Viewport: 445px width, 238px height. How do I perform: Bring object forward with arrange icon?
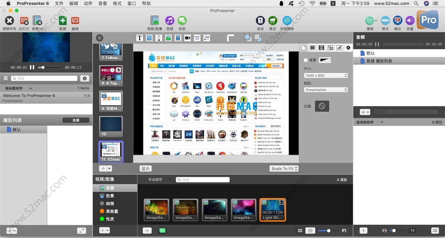248,38
